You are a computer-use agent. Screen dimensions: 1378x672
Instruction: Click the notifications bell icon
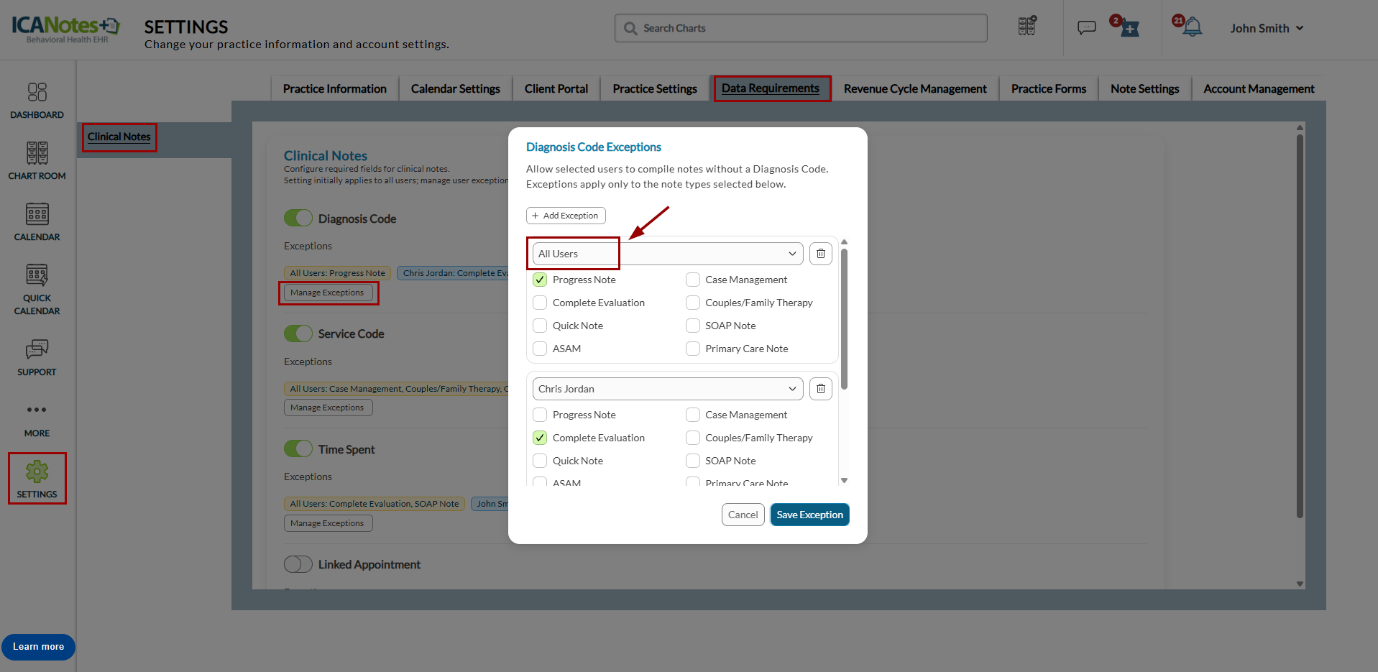coord(1193,28)
